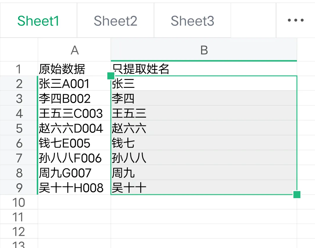315x248 pixels.
Task: Switch to the Sheet1 tab
Action: click(x=38, y=21)
